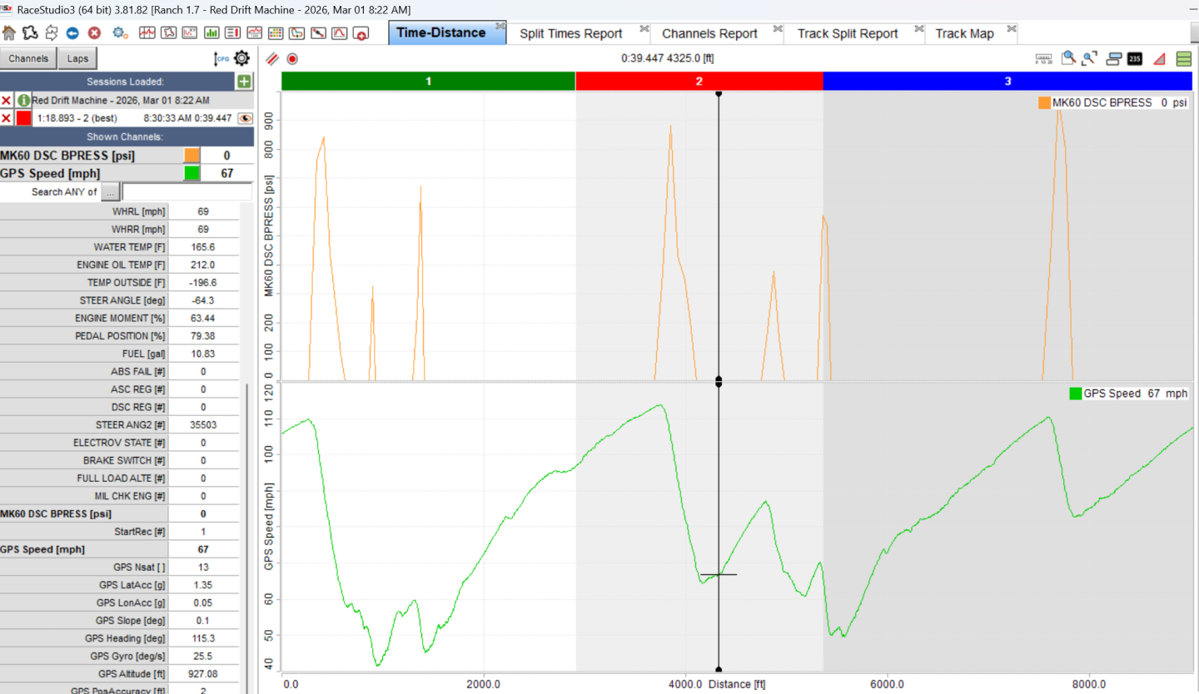Click the channel search input field
Viewport: 1199px width, 694px height.
coord(187,192)
